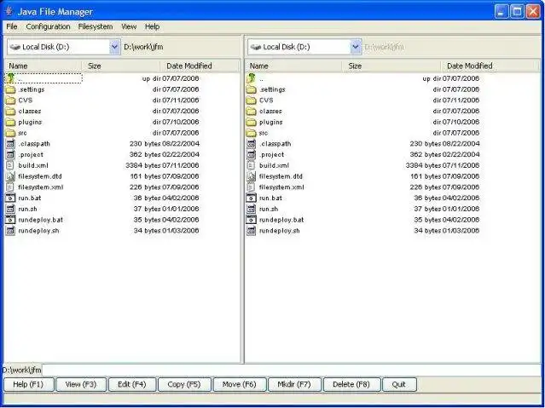This screenshot has height=408, width=545.
Task: Click the up-directory arrow icon in right pane
Action: click(252, 78)
